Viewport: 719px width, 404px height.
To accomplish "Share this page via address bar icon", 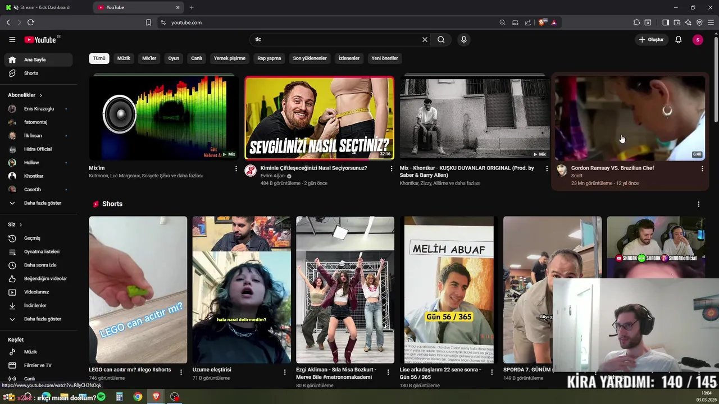I will pos(528,22).
